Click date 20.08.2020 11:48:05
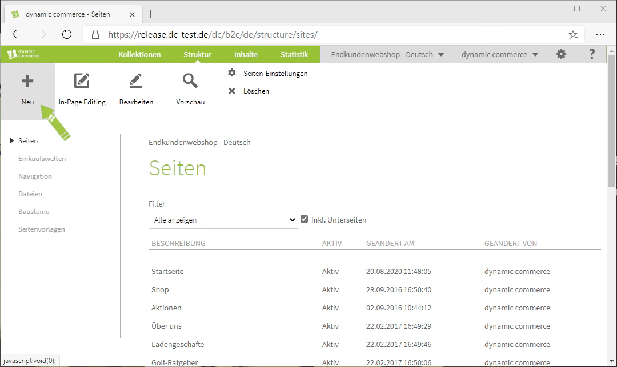617x367 pixels. pos(399,272)
